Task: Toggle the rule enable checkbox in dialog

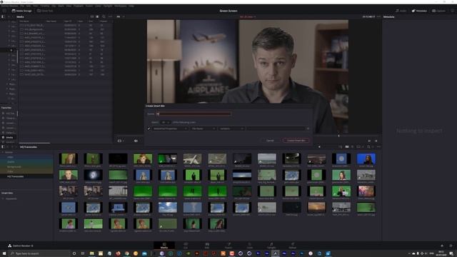Action: [149, 128]
